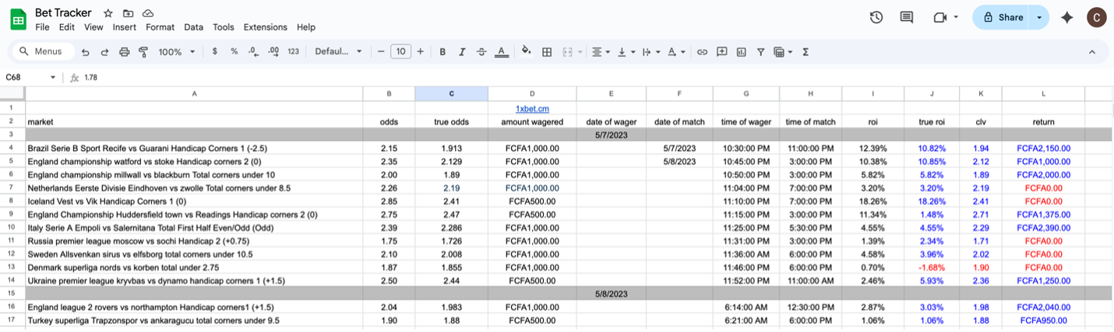Activate the paint format tool

[x=143, y=52]
